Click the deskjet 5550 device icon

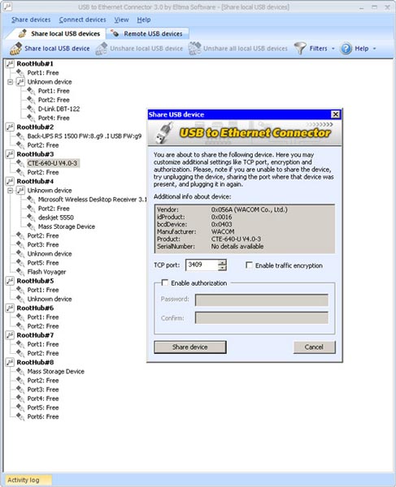[x=31, y=218]
